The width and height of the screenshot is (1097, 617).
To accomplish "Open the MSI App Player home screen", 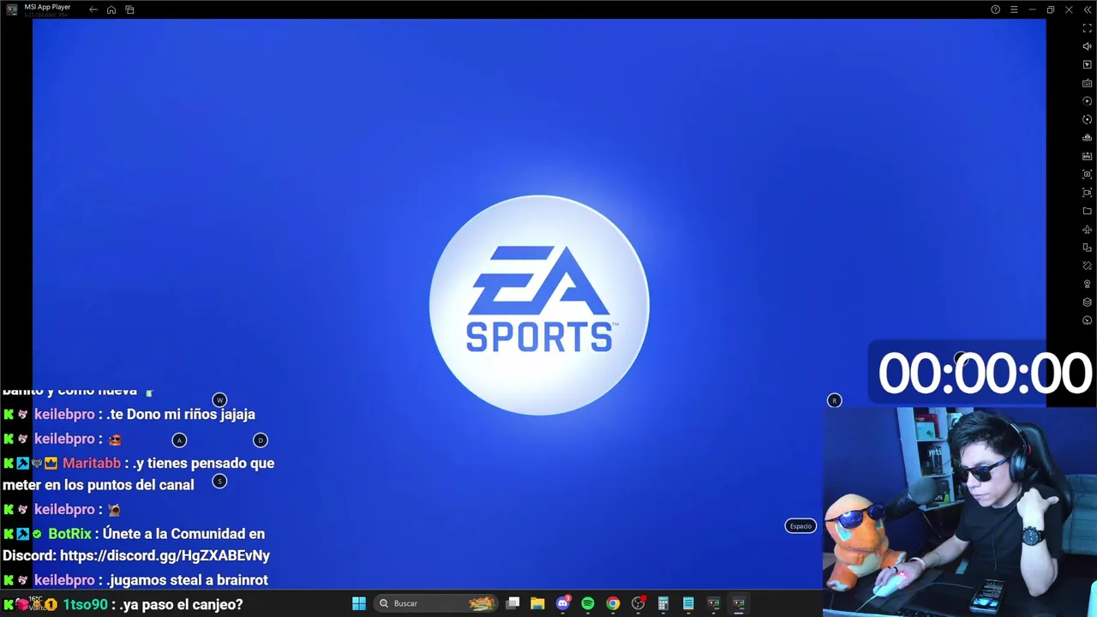I will tap(111, 9).
